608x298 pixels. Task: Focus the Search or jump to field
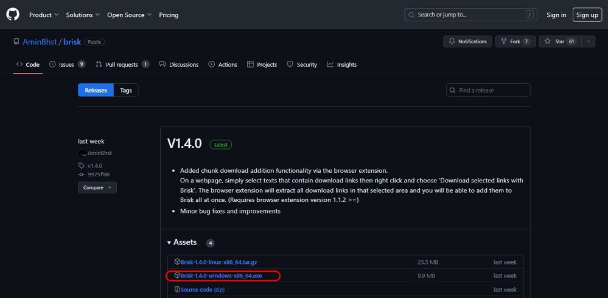coord(470,15)
